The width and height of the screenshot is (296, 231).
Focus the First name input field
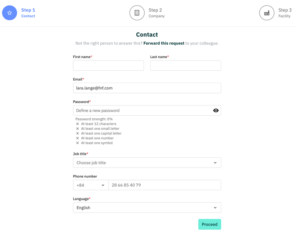coord(108,66)
